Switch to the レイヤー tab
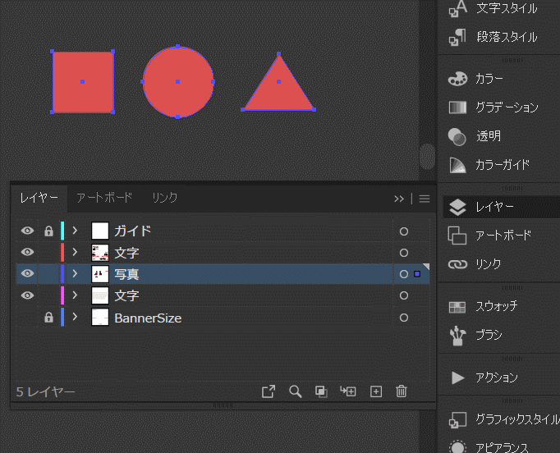 (39, 198)
